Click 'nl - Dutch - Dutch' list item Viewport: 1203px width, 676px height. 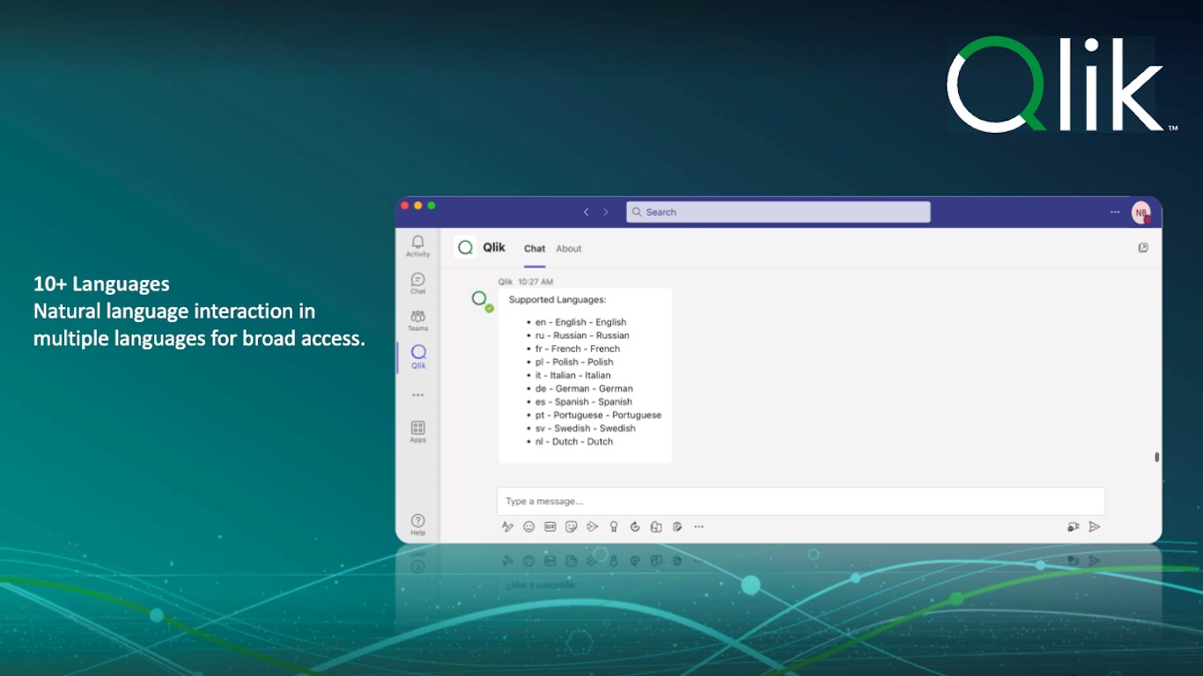point(574,441)
